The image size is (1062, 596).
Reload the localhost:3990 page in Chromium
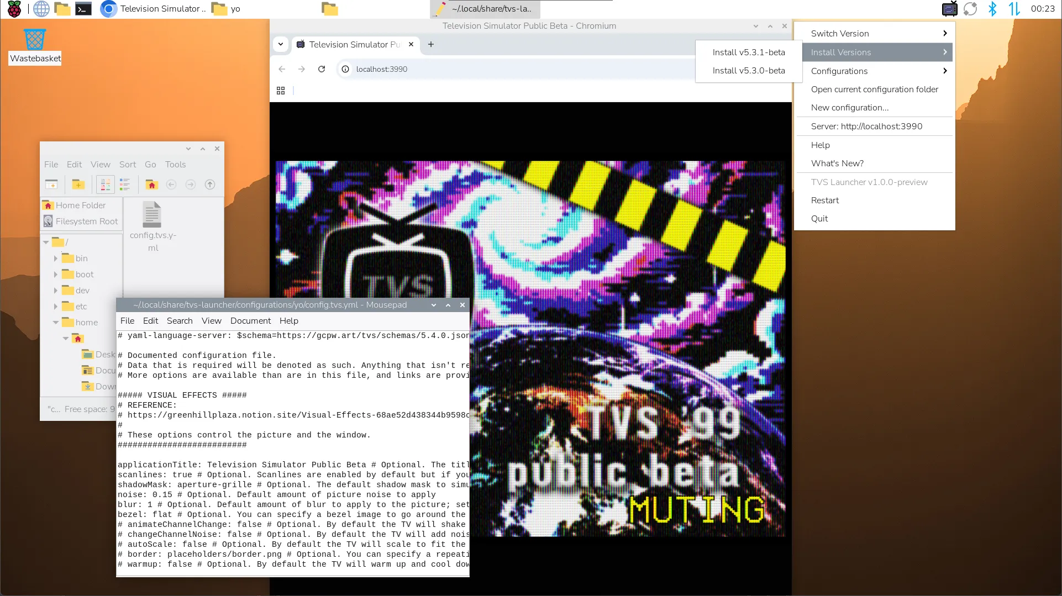[321, 69]
